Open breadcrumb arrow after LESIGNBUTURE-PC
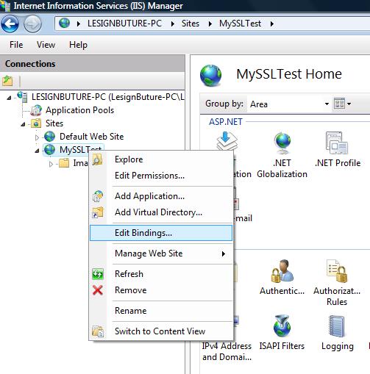 pos(173,24)
